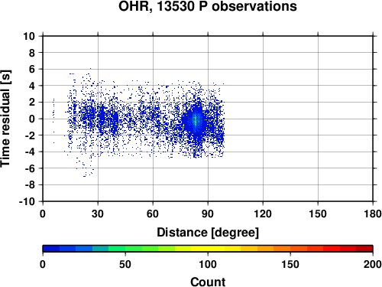
Task: Click the y-axis tick label 6
Action: coord(32,69)
